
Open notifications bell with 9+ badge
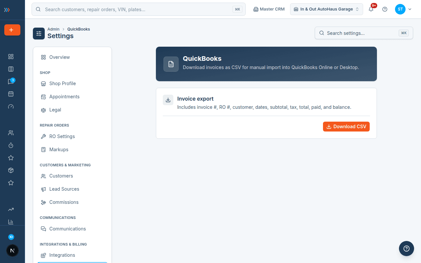point(371,9)
